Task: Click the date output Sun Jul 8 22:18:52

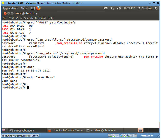Action: (x=26, y=71)
